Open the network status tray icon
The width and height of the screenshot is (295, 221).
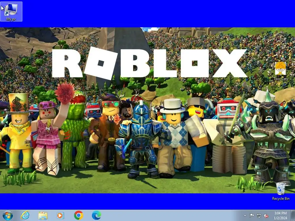[x=259, y=216]
